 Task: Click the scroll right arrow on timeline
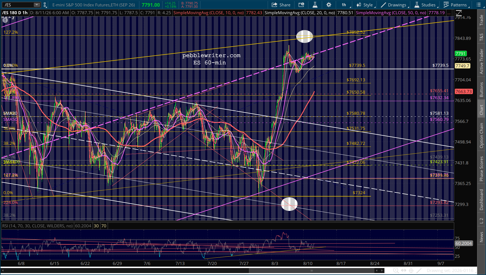pos(382,271)
